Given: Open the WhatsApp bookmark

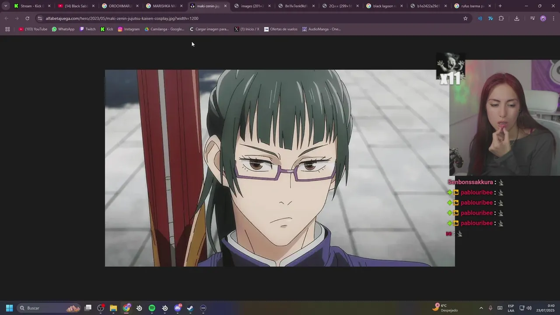Looking at the screenshot, I should point(63,29).
